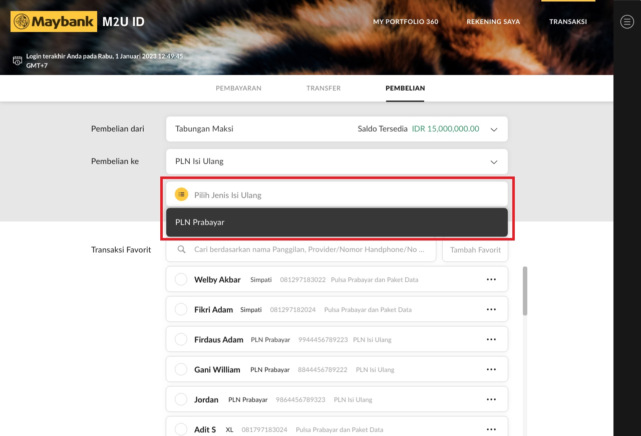
Task: Open the three-dot menu for Gani William
Action: [491, 369]
